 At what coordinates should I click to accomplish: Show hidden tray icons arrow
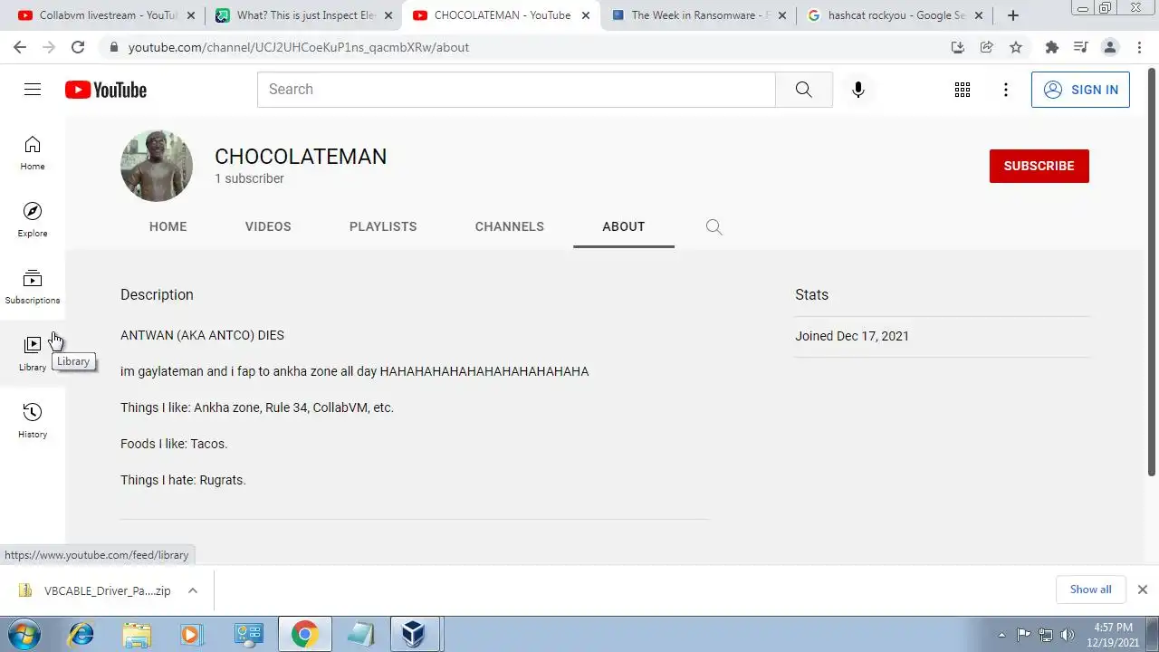coord(1001,635)
